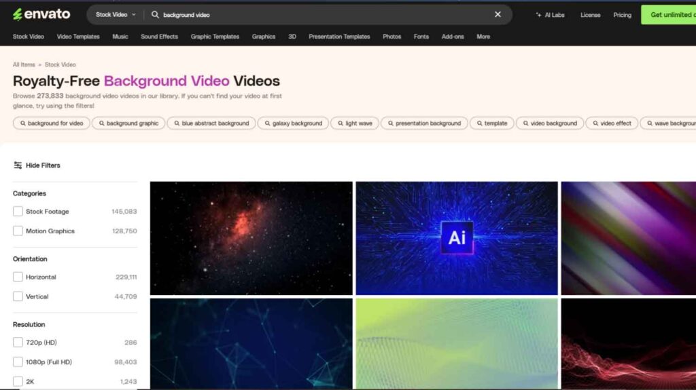Select the 'light wave' search chip
The height and width of the screenshot is (390, 696).
tap(355, 123)
